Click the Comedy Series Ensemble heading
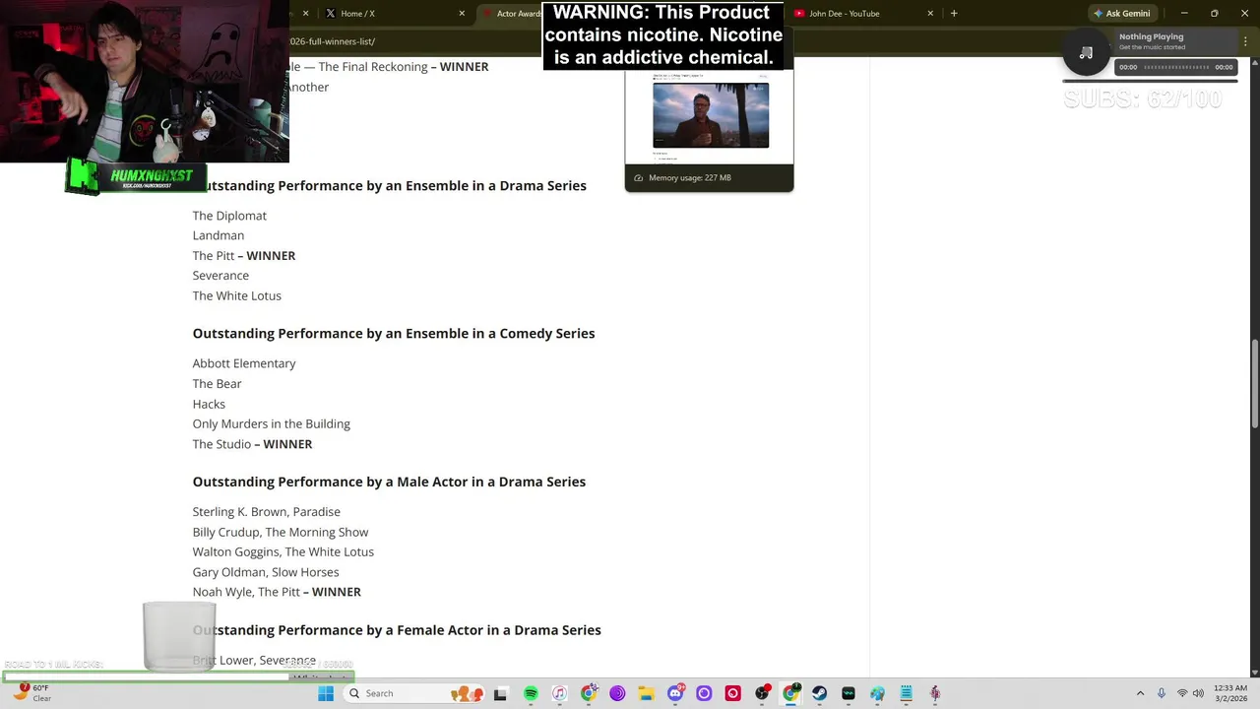Screen dimensions: 1260x709 [394, 334]
